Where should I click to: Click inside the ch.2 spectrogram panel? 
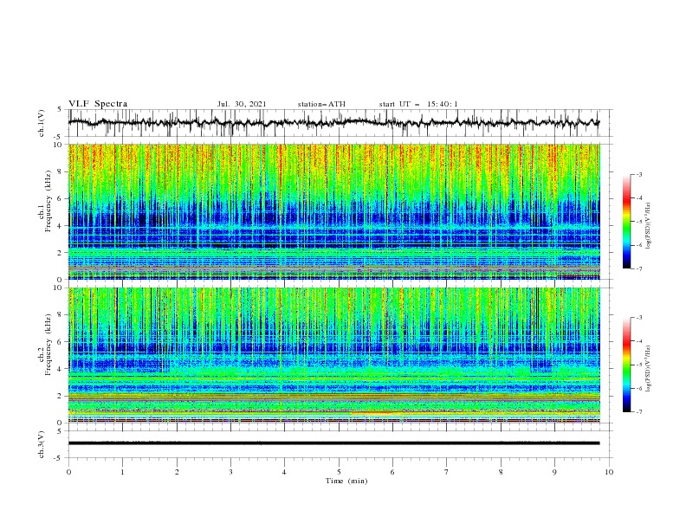pyautogui.click(x=333, y=355)
